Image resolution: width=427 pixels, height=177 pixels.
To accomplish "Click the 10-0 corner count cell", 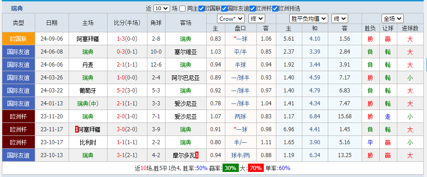I will click(x=156, y=52).
